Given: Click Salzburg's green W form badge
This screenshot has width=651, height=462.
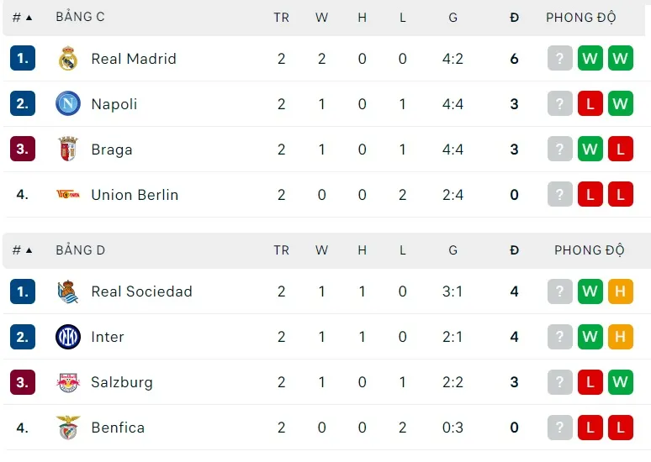Looking at the screenshot, I should click(x=620, y=382).
